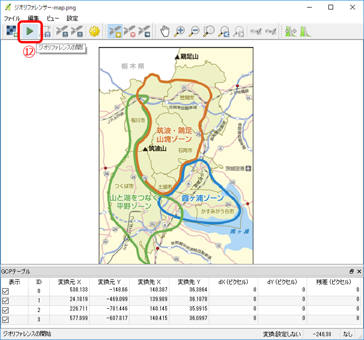Open the 編集 menu
Screen dimensions: 364x340
click(x=33, y=18)
